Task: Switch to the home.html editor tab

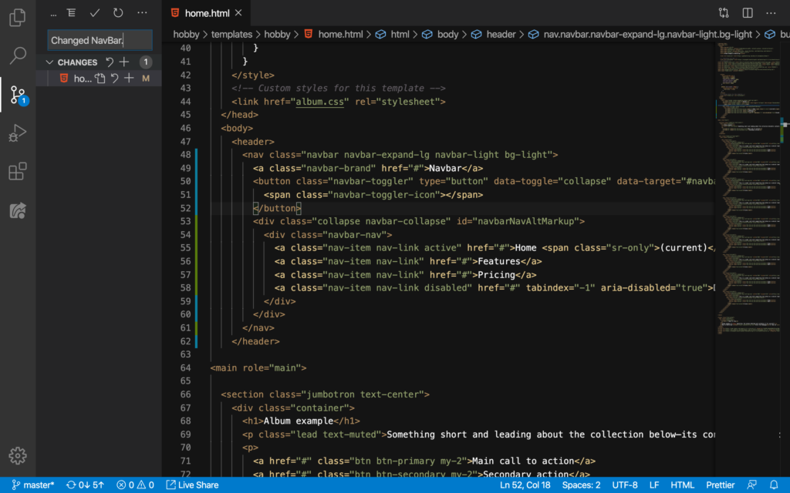Action: point(207,13)
